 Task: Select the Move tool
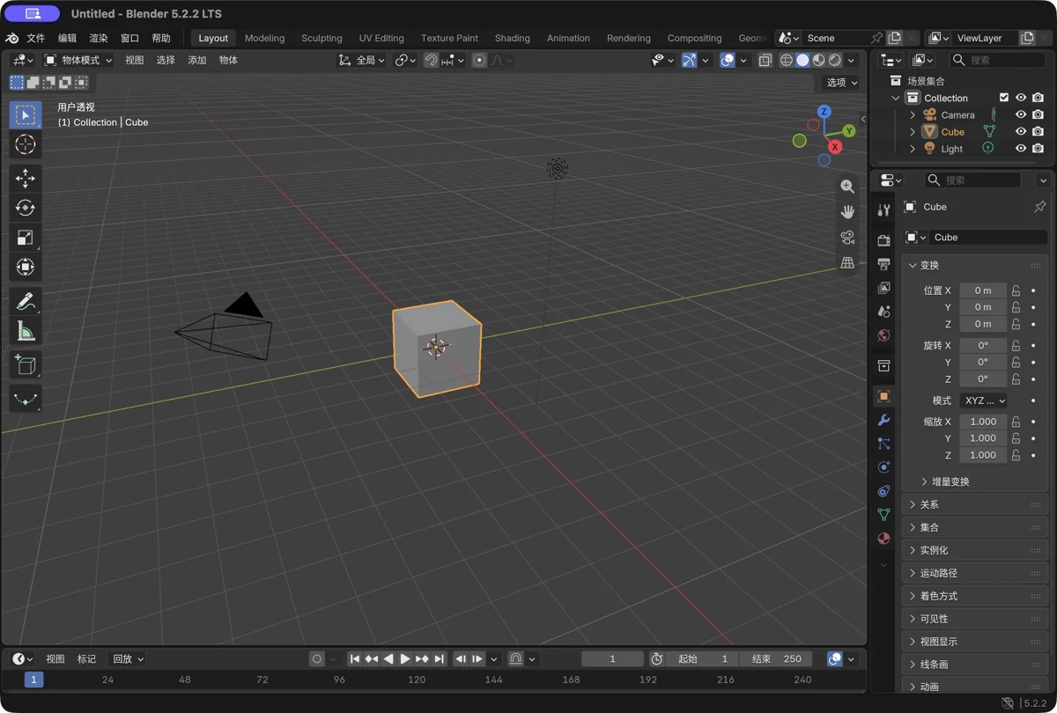[x=26, y=178]
